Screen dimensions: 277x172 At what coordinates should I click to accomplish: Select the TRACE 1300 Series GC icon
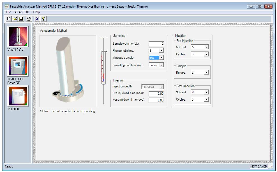[x=18, y=66]
